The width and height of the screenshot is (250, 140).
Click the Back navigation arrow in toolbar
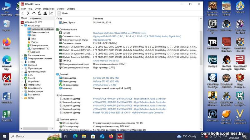pyautogui.click(x=23, y=13)
